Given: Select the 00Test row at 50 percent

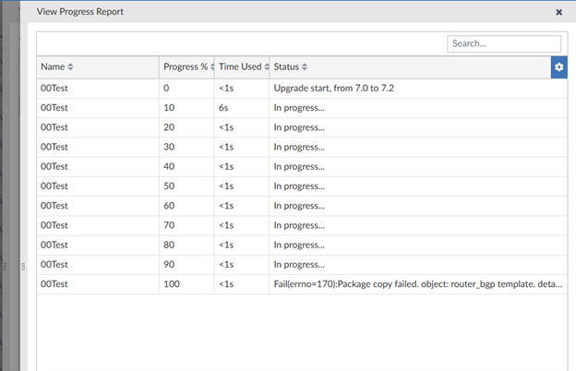Looking at the screenshot, I should click(x=55, y=186).
